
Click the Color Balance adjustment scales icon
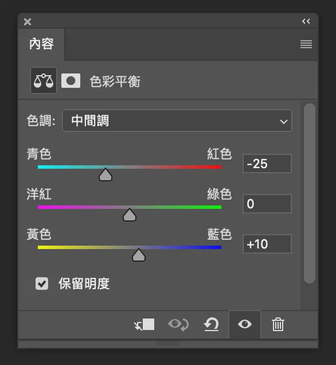pos(44,80)
